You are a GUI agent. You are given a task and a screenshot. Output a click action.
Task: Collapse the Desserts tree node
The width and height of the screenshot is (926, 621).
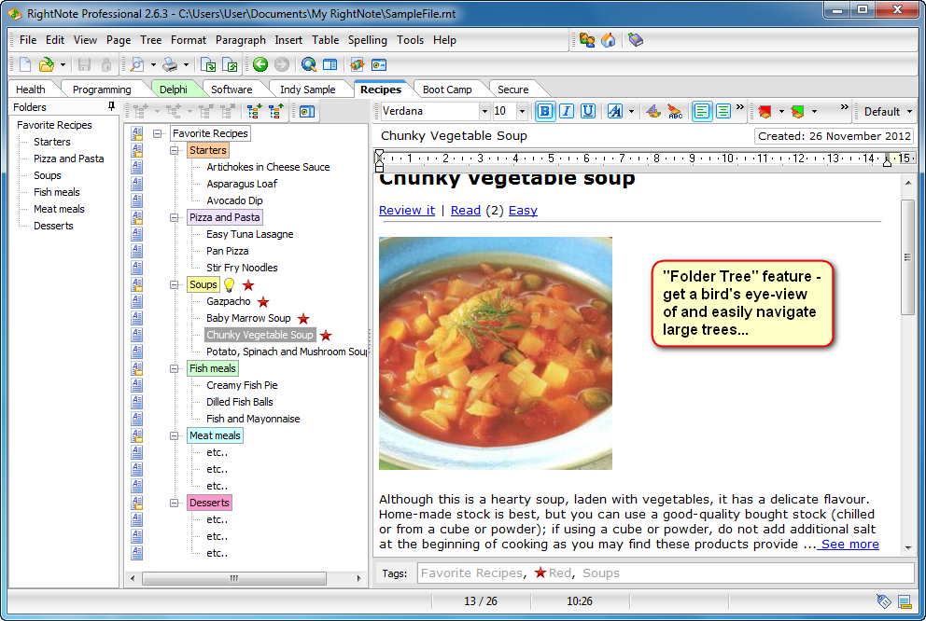pyautogui.click(x=175, y=504)
